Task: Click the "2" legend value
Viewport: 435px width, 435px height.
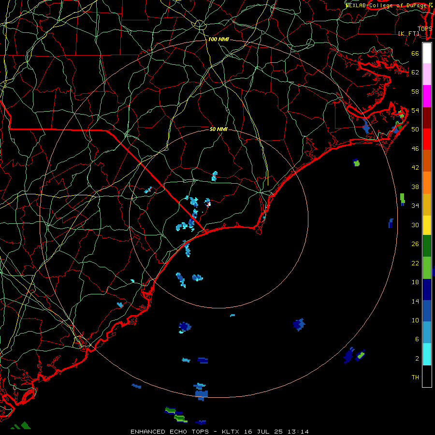Action: pyautogui.click(x=417, y=359)
